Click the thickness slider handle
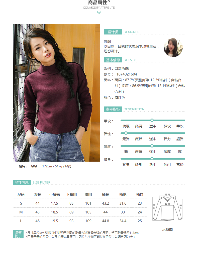 pyautogui.click(x=152, y=146)
